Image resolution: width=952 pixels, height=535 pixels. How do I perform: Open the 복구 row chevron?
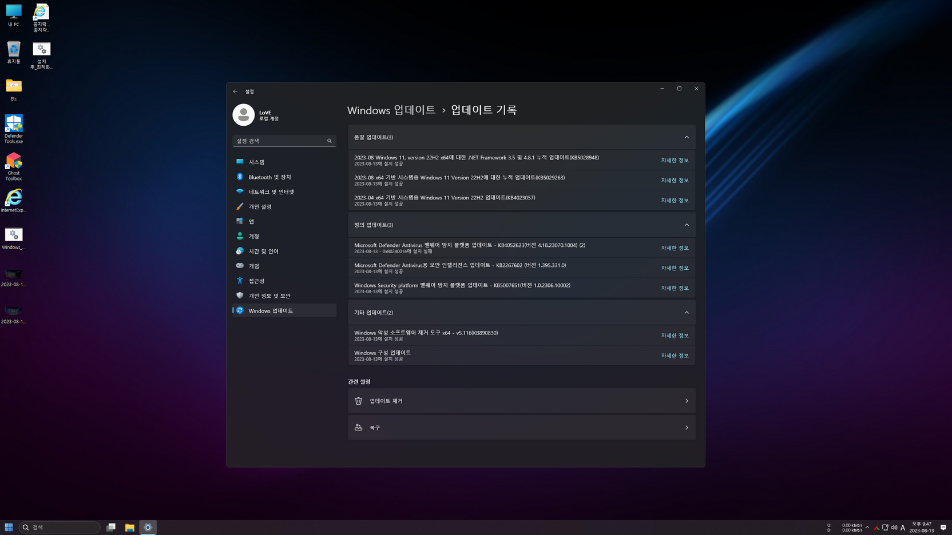687,428
